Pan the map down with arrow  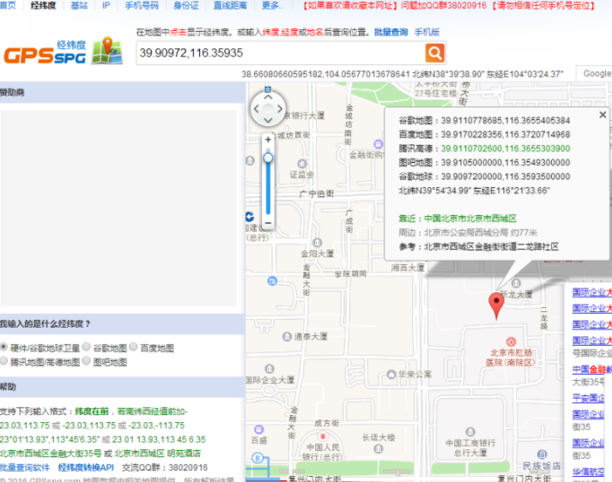pyautogui.click(x=268, y=120)
